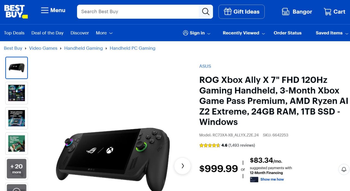This screenshot has width=350, height=191.
Task: Open the hamburger Menu
Action: 44,10
